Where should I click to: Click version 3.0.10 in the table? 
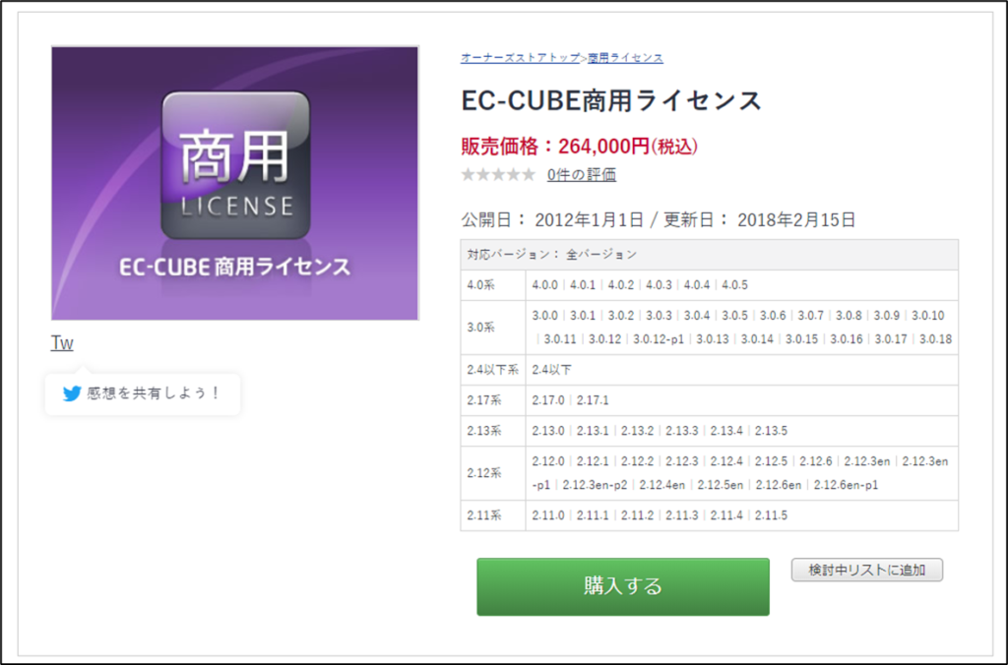[x=928, y=316]
